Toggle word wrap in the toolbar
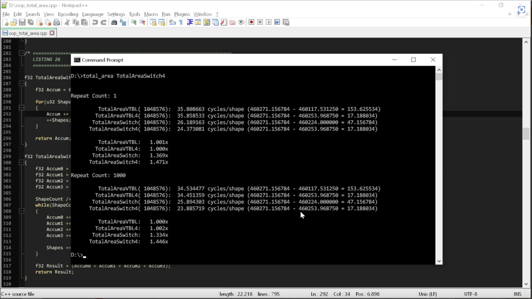Viewport: 532px width, 299px height. click(172, 22)
